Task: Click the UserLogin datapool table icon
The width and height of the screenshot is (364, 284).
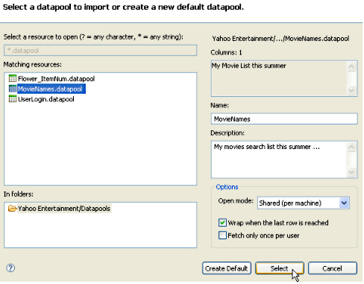Action: click(13, 99)
